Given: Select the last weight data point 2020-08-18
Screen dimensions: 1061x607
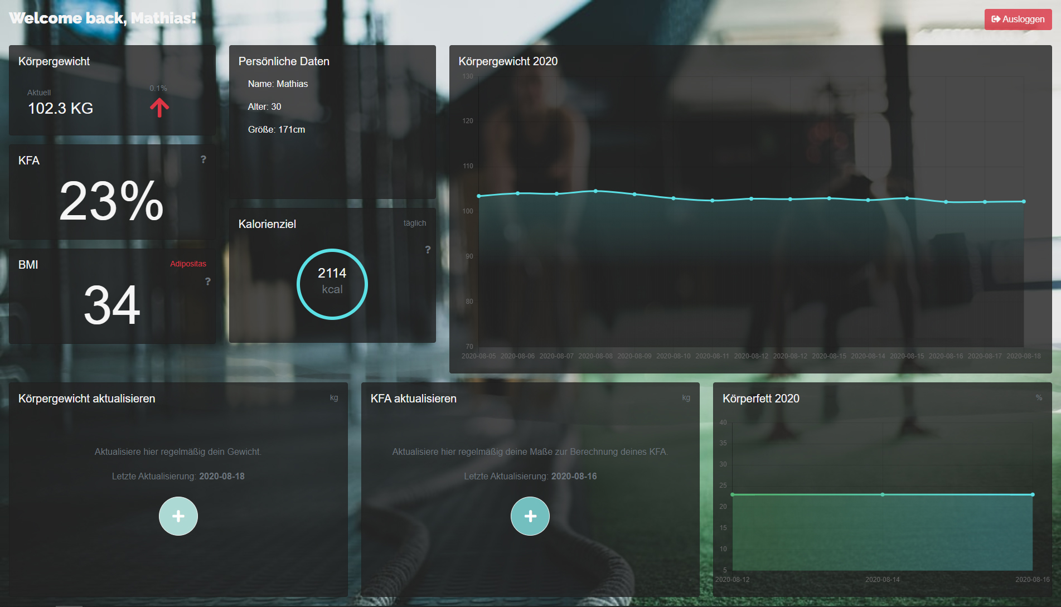Looking at the screenshot, I should [1024, 201].
